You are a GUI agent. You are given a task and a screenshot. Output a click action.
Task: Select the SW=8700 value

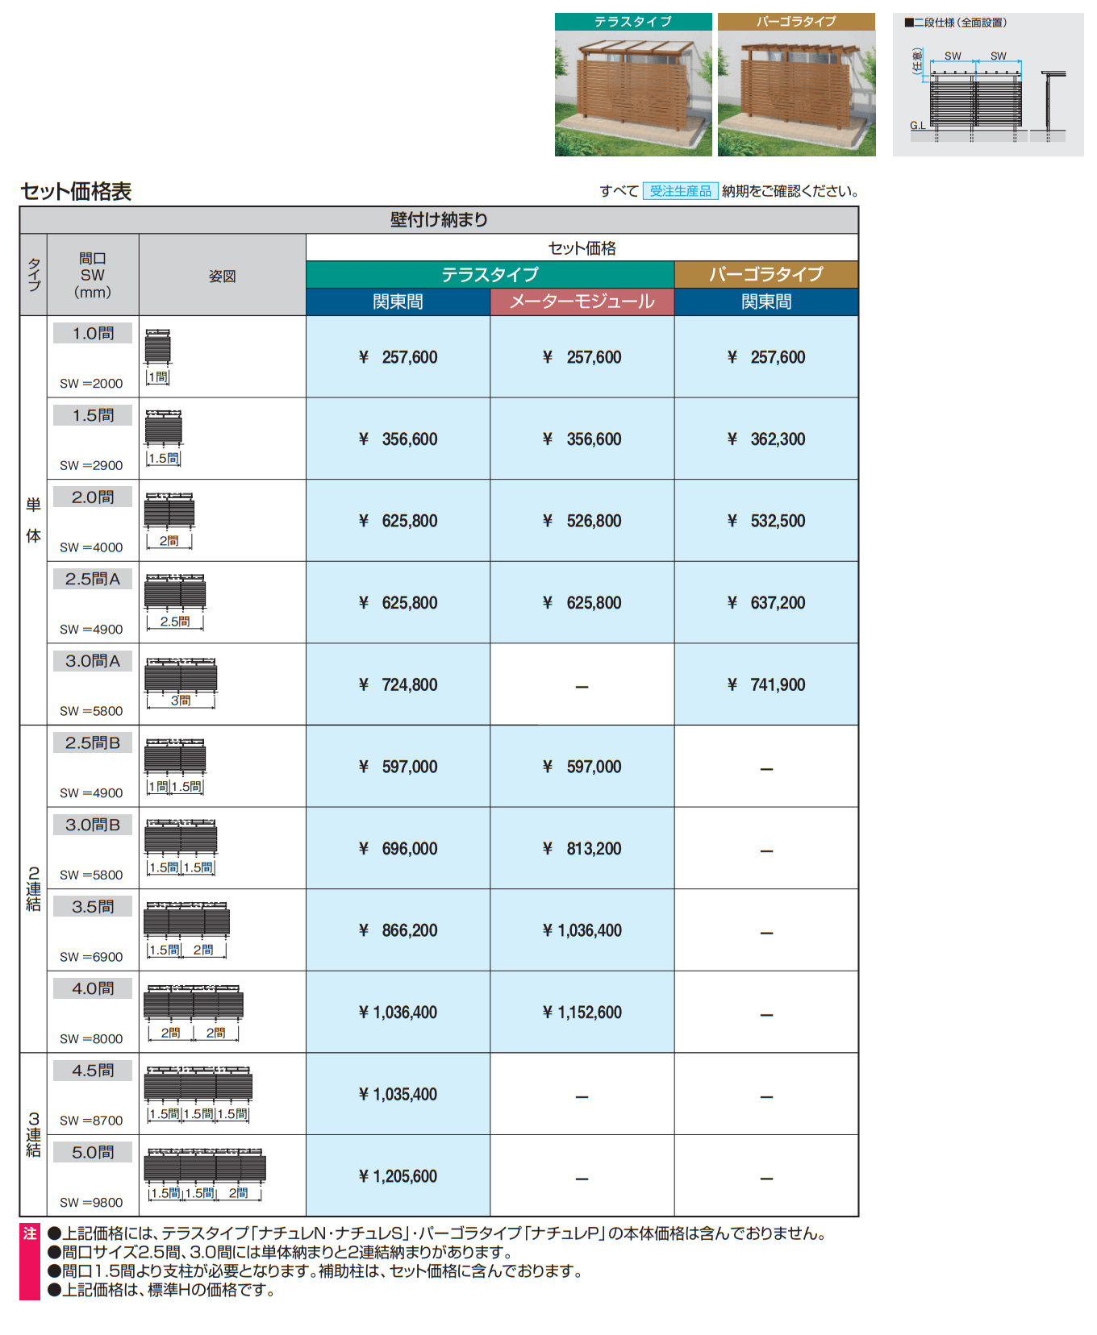[91, 1121]
